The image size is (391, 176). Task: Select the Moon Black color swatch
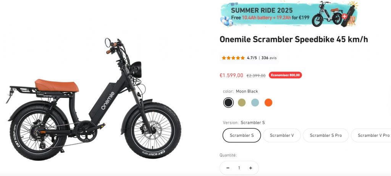(x=228, y=102)
